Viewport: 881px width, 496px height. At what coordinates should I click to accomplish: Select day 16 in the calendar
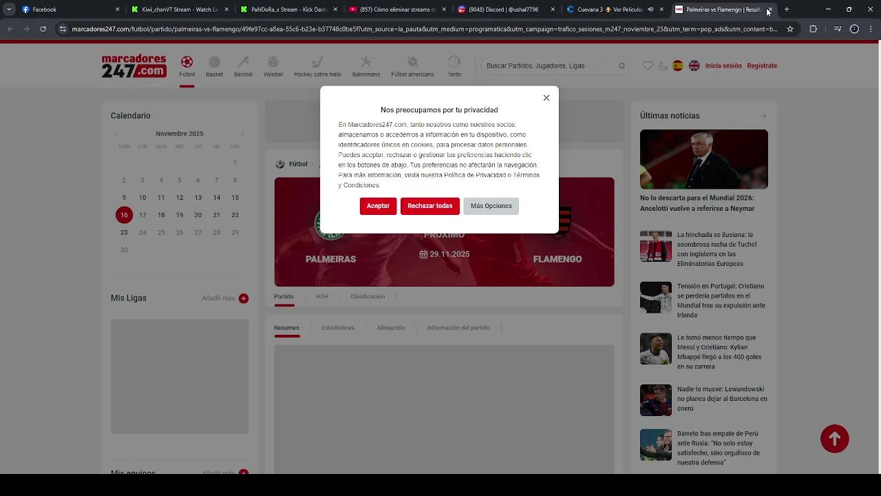coord(124,215)
